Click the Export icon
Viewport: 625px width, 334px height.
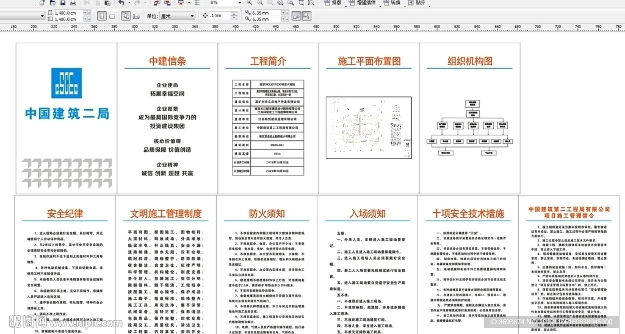click(167, 3)
